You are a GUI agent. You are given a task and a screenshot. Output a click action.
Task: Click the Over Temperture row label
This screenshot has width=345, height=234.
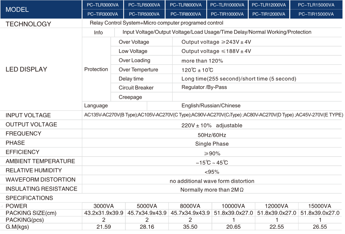click(x=138, y=70)
